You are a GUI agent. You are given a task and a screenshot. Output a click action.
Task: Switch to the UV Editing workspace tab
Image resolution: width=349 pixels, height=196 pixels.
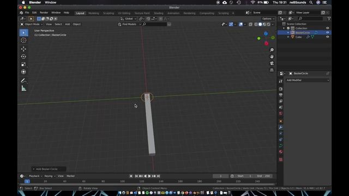point(124,13)
